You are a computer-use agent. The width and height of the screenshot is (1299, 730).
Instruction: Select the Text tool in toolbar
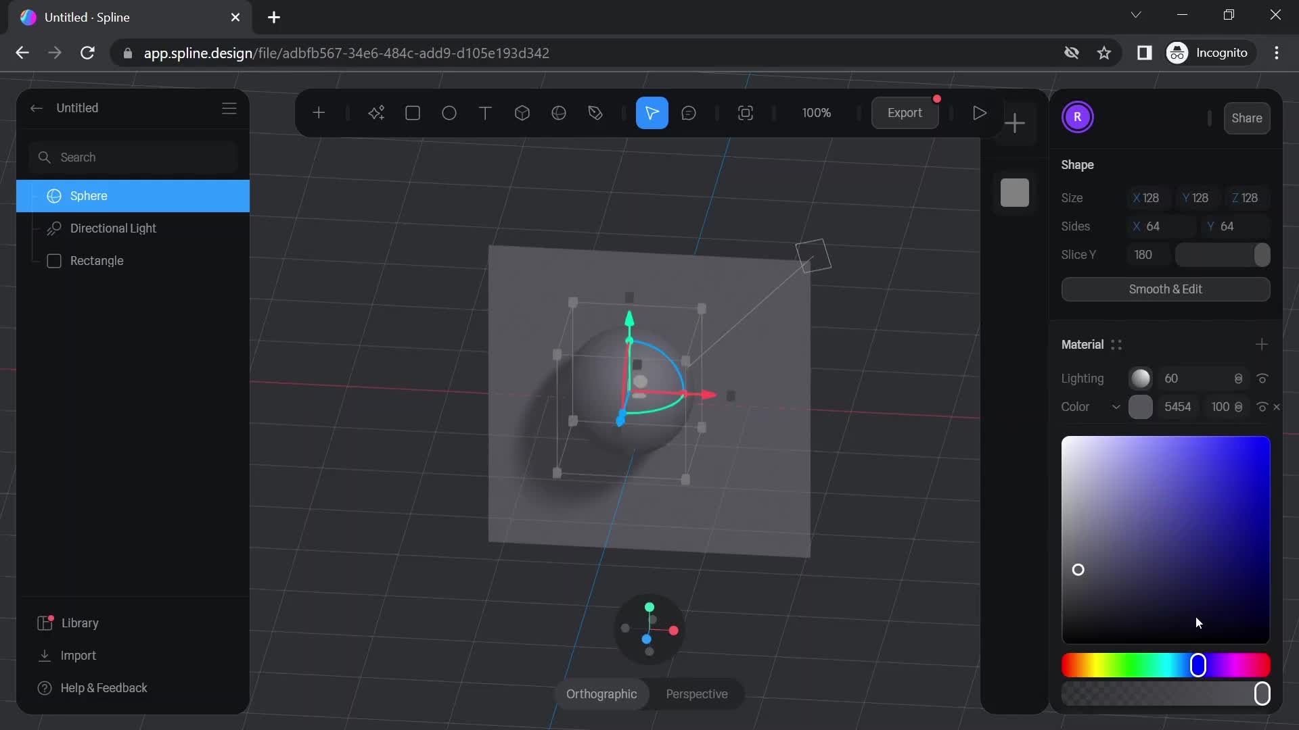pyautogui.click(x=484, y=113)
